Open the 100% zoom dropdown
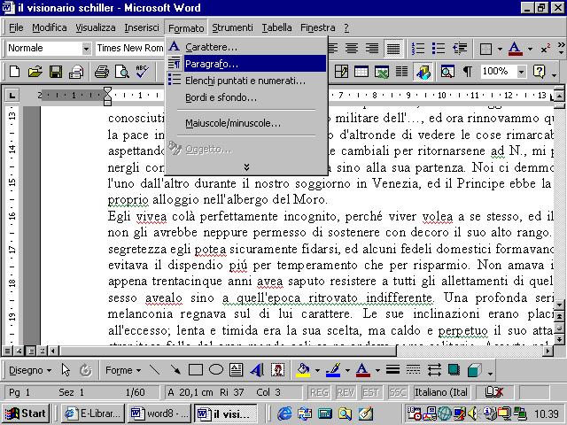The image size is (567, 425). click(x=520, y=72)
